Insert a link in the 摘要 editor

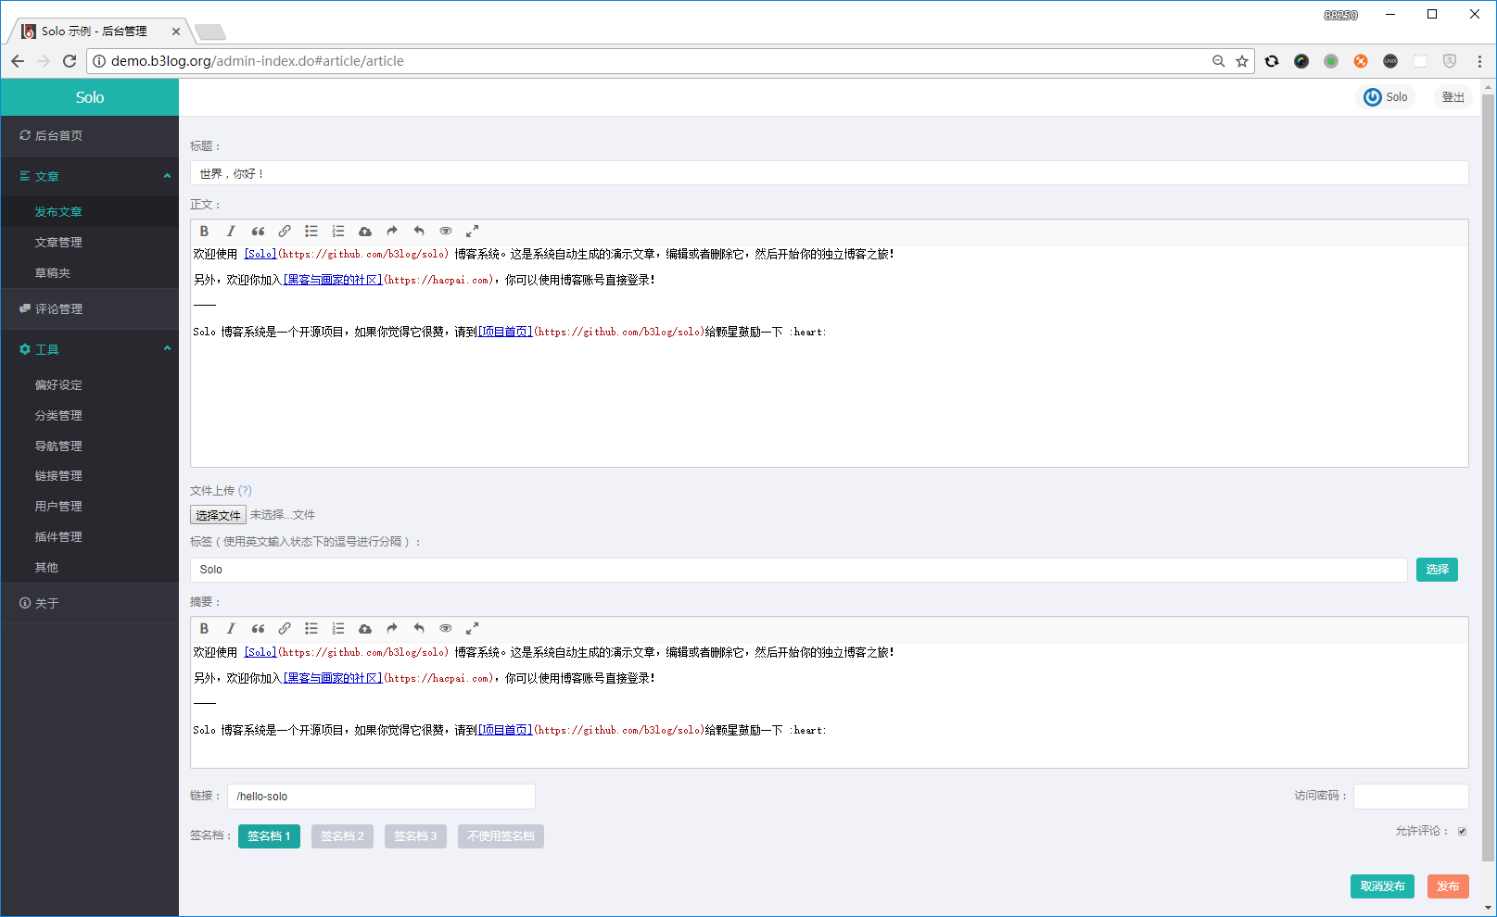coord(285,629)
